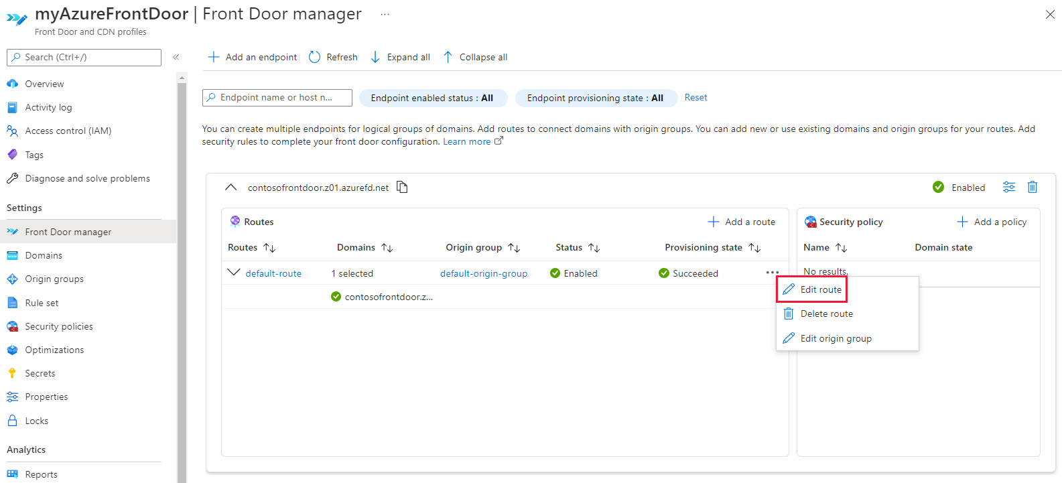
Task: Open Endpoint enabled status filter
Action: pyautogui.click(x=432, y=98)
